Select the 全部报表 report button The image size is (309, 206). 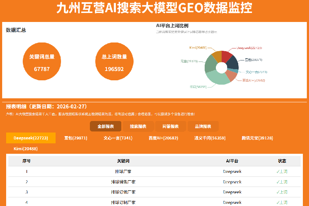coord(106,126)
